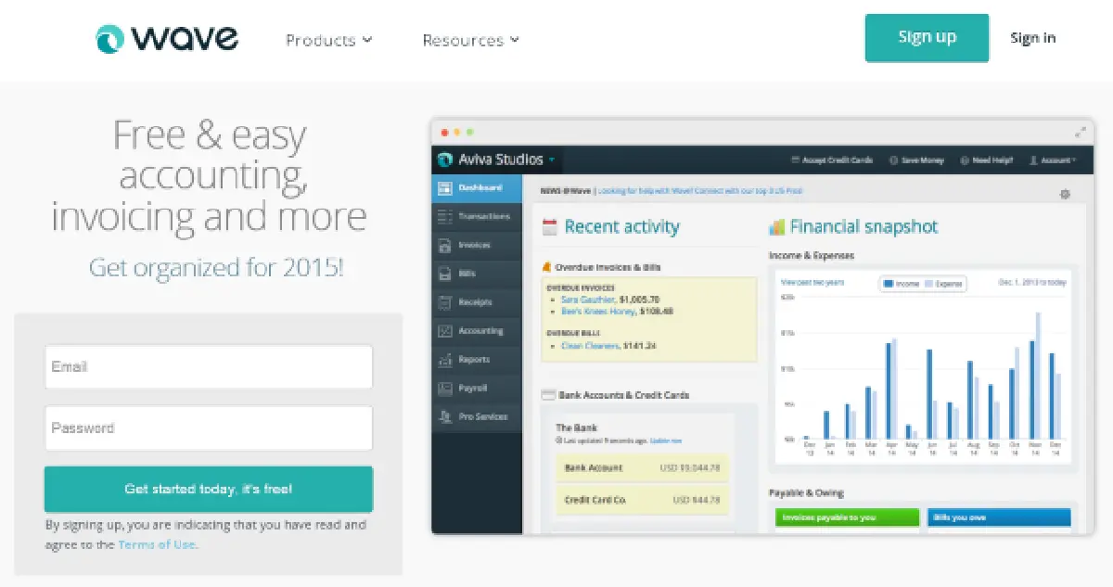The image size is (1113, 587).
Task: Click Save Money in the top bar
Action: click(916, 160)
